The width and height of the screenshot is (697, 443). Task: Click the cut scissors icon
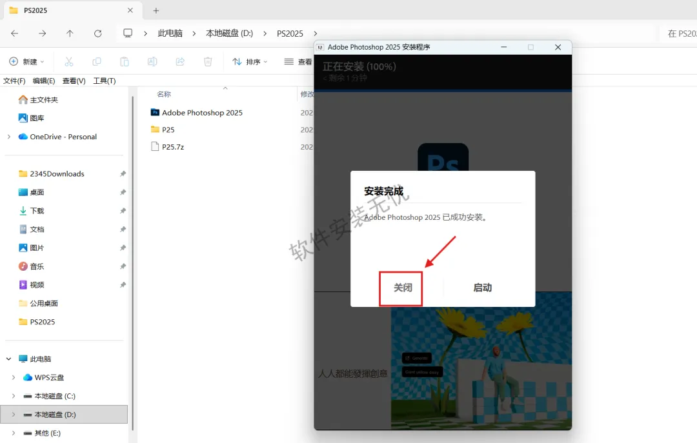point(69,61)
